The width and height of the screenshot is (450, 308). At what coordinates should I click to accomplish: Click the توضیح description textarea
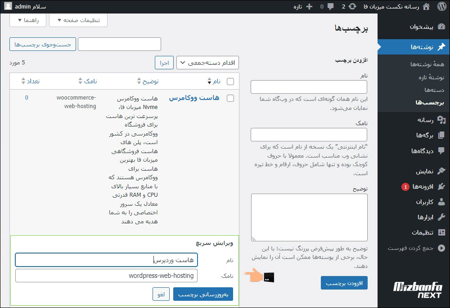point(309,217)
